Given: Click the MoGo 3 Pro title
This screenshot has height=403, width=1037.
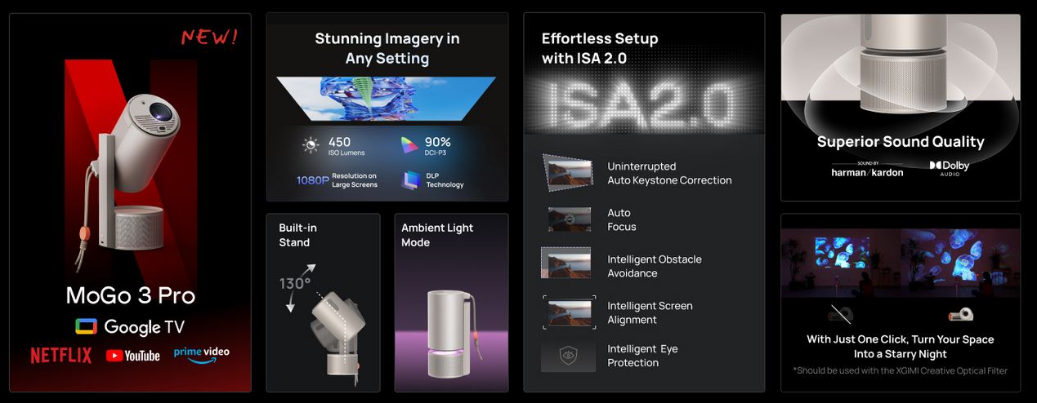Looking at the screenshot, I should tap(131, 295).
